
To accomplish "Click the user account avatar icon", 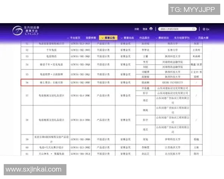I will pyautogui.click(x=151, y=29).
